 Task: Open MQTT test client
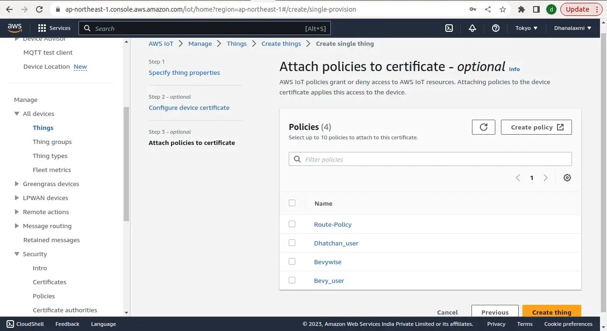48,52
